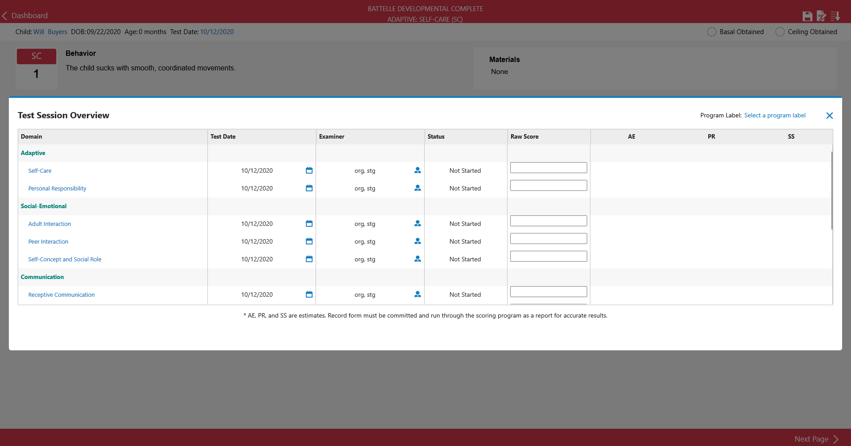The height and width of the screenshot is (446, 851).
Task: Change examiner for Self-Concept and Social Role
Action: [x=418, y=259]
